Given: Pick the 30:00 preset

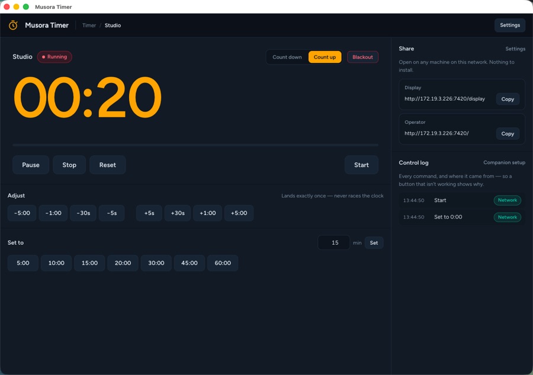Looking at the screenshot, I should pyautogui.click(x=156, y=263).
